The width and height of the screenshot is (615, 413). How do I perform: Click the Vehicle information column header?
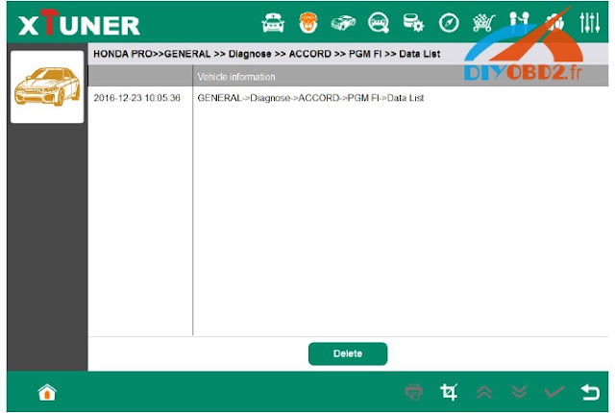point(236,77)
